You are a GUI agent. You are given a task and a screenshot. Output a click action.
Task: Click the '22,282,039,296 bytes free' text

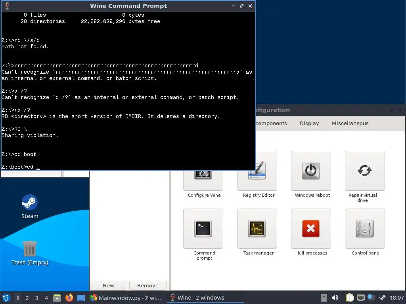pos(121,21)
